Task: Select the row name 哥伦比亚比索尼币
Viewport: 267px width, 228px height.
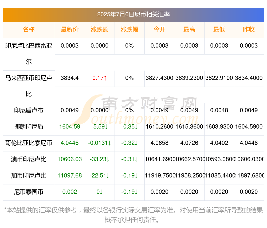Action: click(29, 143)
